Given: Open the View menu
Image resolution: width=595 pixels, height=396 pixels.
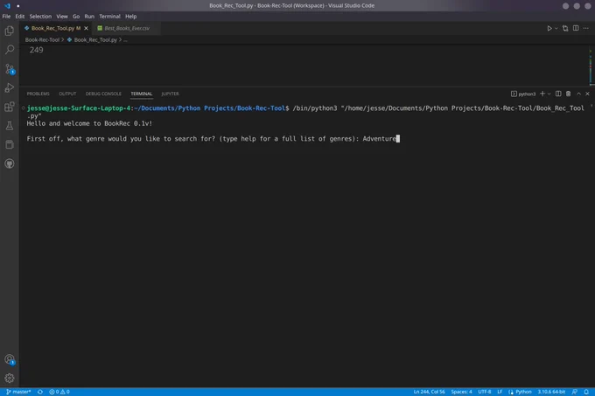Looking at the screenshot, I should click(x=62, y=17).
